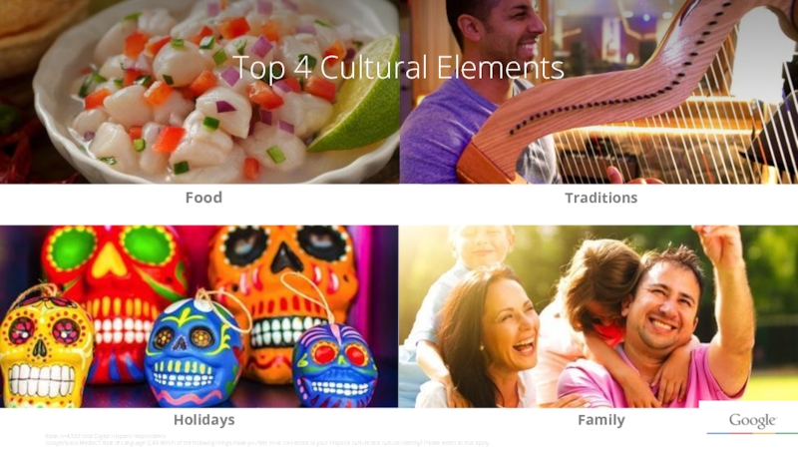Click the Top 4 Cultural Elements title
The image size is (798, 449).
pos(398,68)
